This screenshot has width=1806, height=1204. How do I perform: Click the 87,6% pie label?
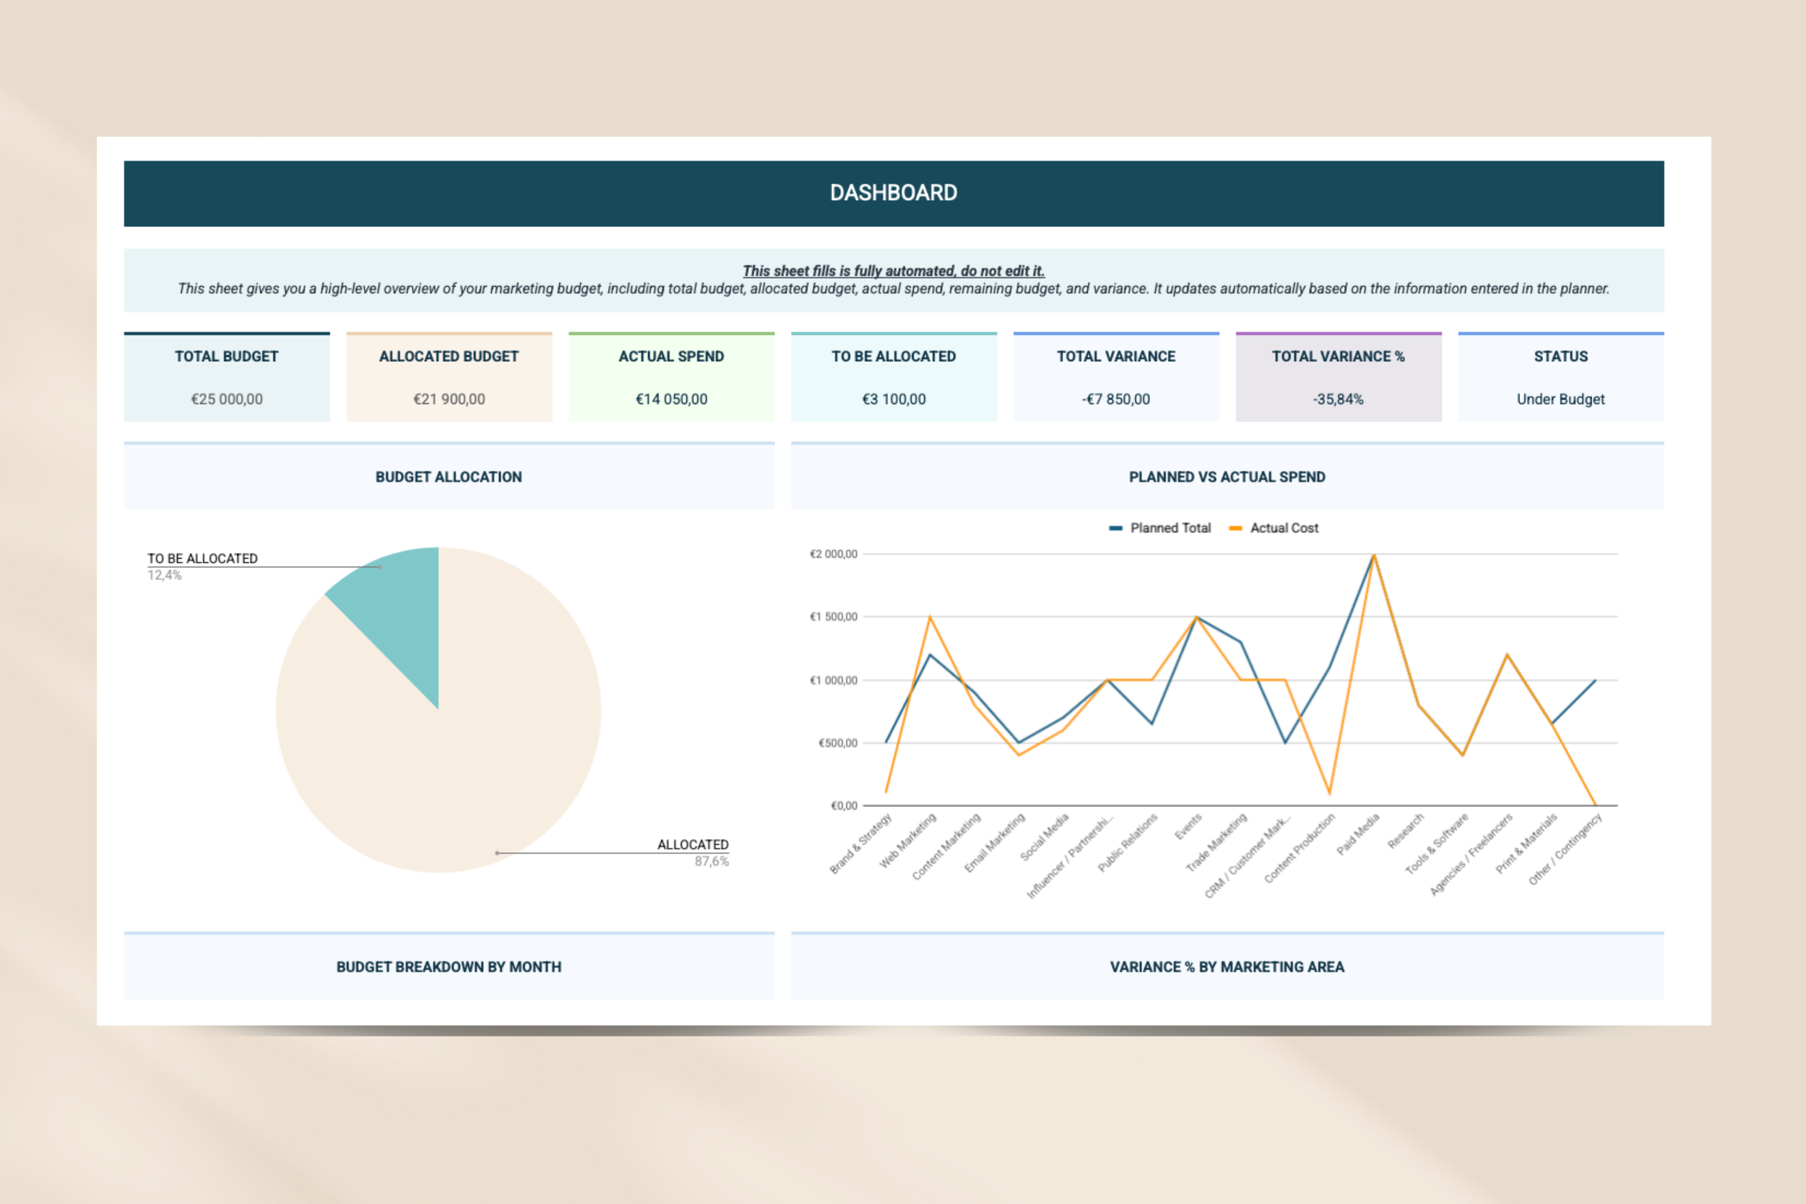pos(712,862)
